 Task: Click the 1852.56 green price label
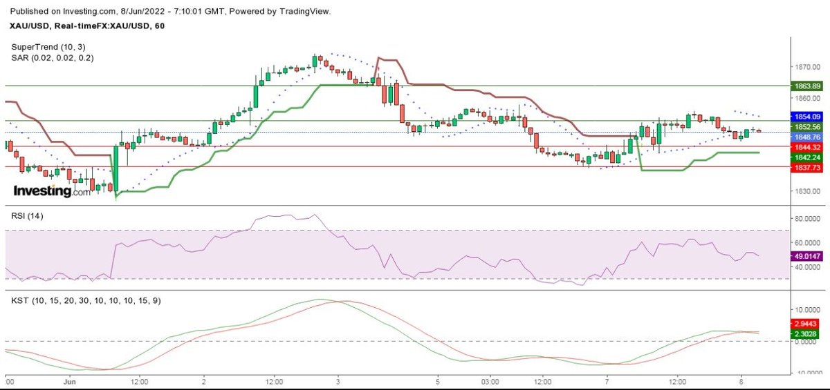coord(806,127)
